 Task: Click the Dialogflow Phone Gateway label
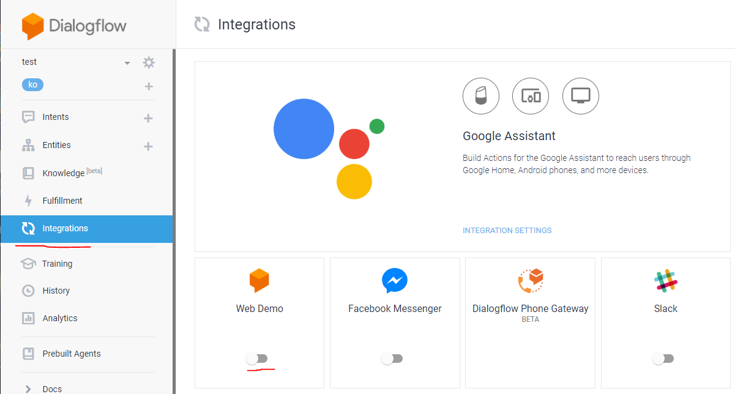pos(531,308)
